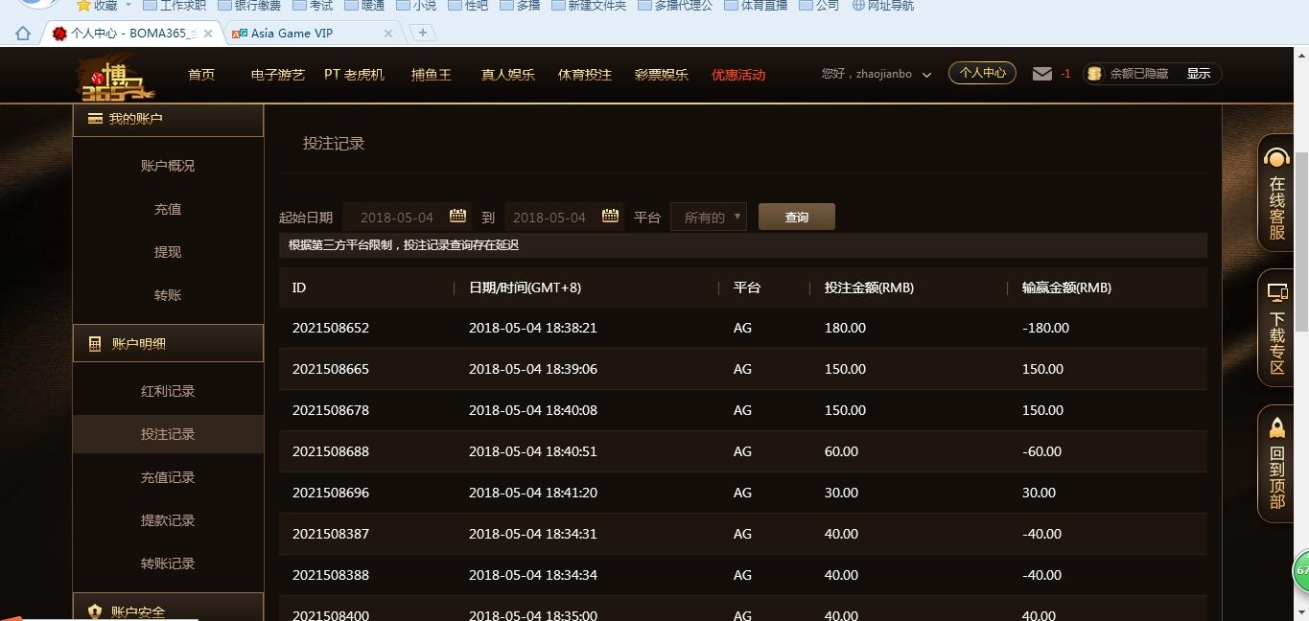Screen dimensions: 1309x621
Task: Open the mail envelope messages icon
Action: (1042, 73)
